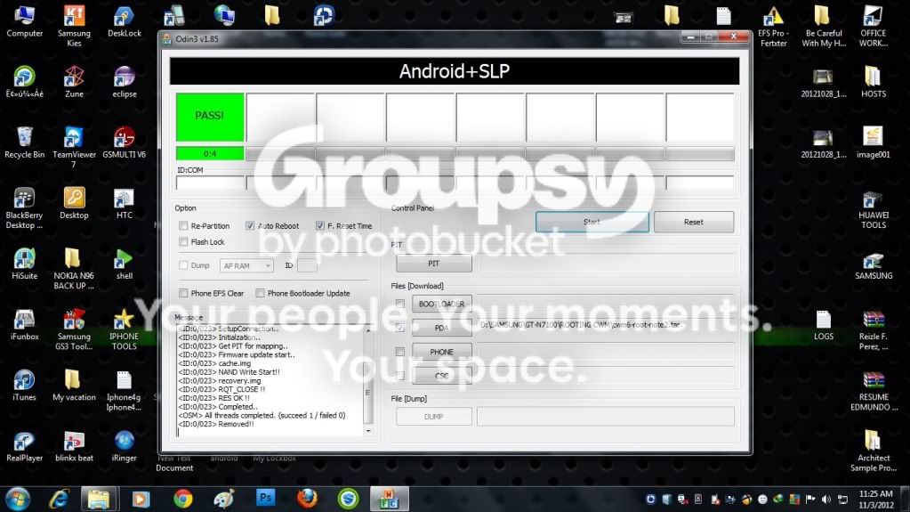Open iTunes desktop shortcut
Viewport: 910px width, 512px height.
24,385
